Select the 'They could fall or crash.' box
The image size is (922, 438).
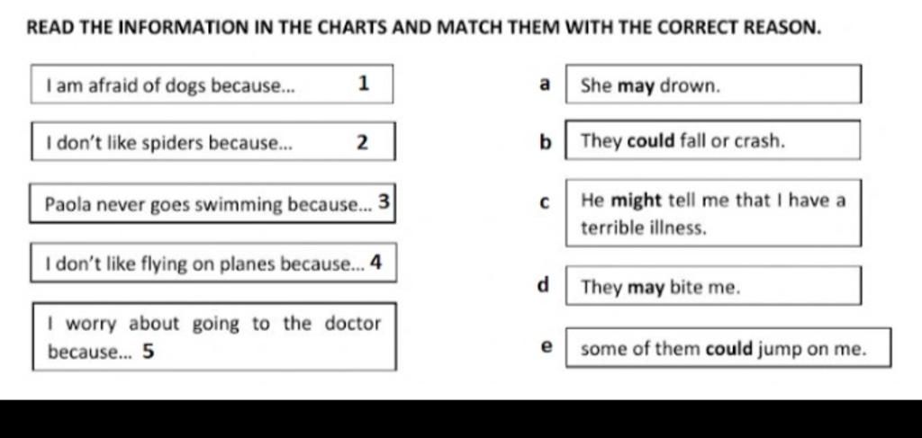(712, 141)
